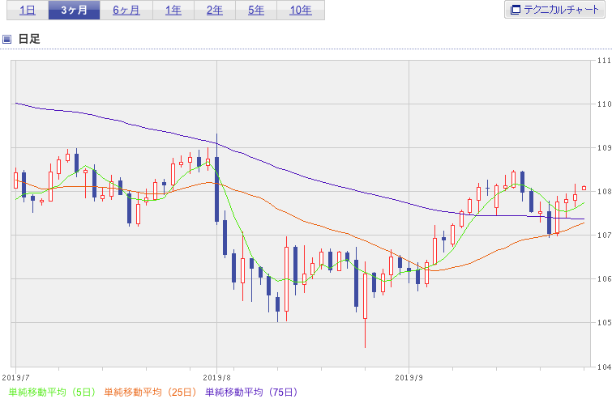Click the 単純移動平均（25日） orange legend
Screen dimensions: 612x399
[150, 392]
